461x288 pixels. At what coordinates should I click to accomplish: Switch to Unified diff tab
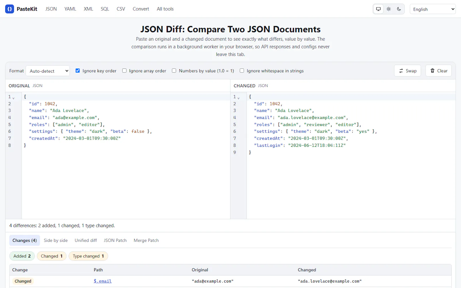click(x=86, y=240)
